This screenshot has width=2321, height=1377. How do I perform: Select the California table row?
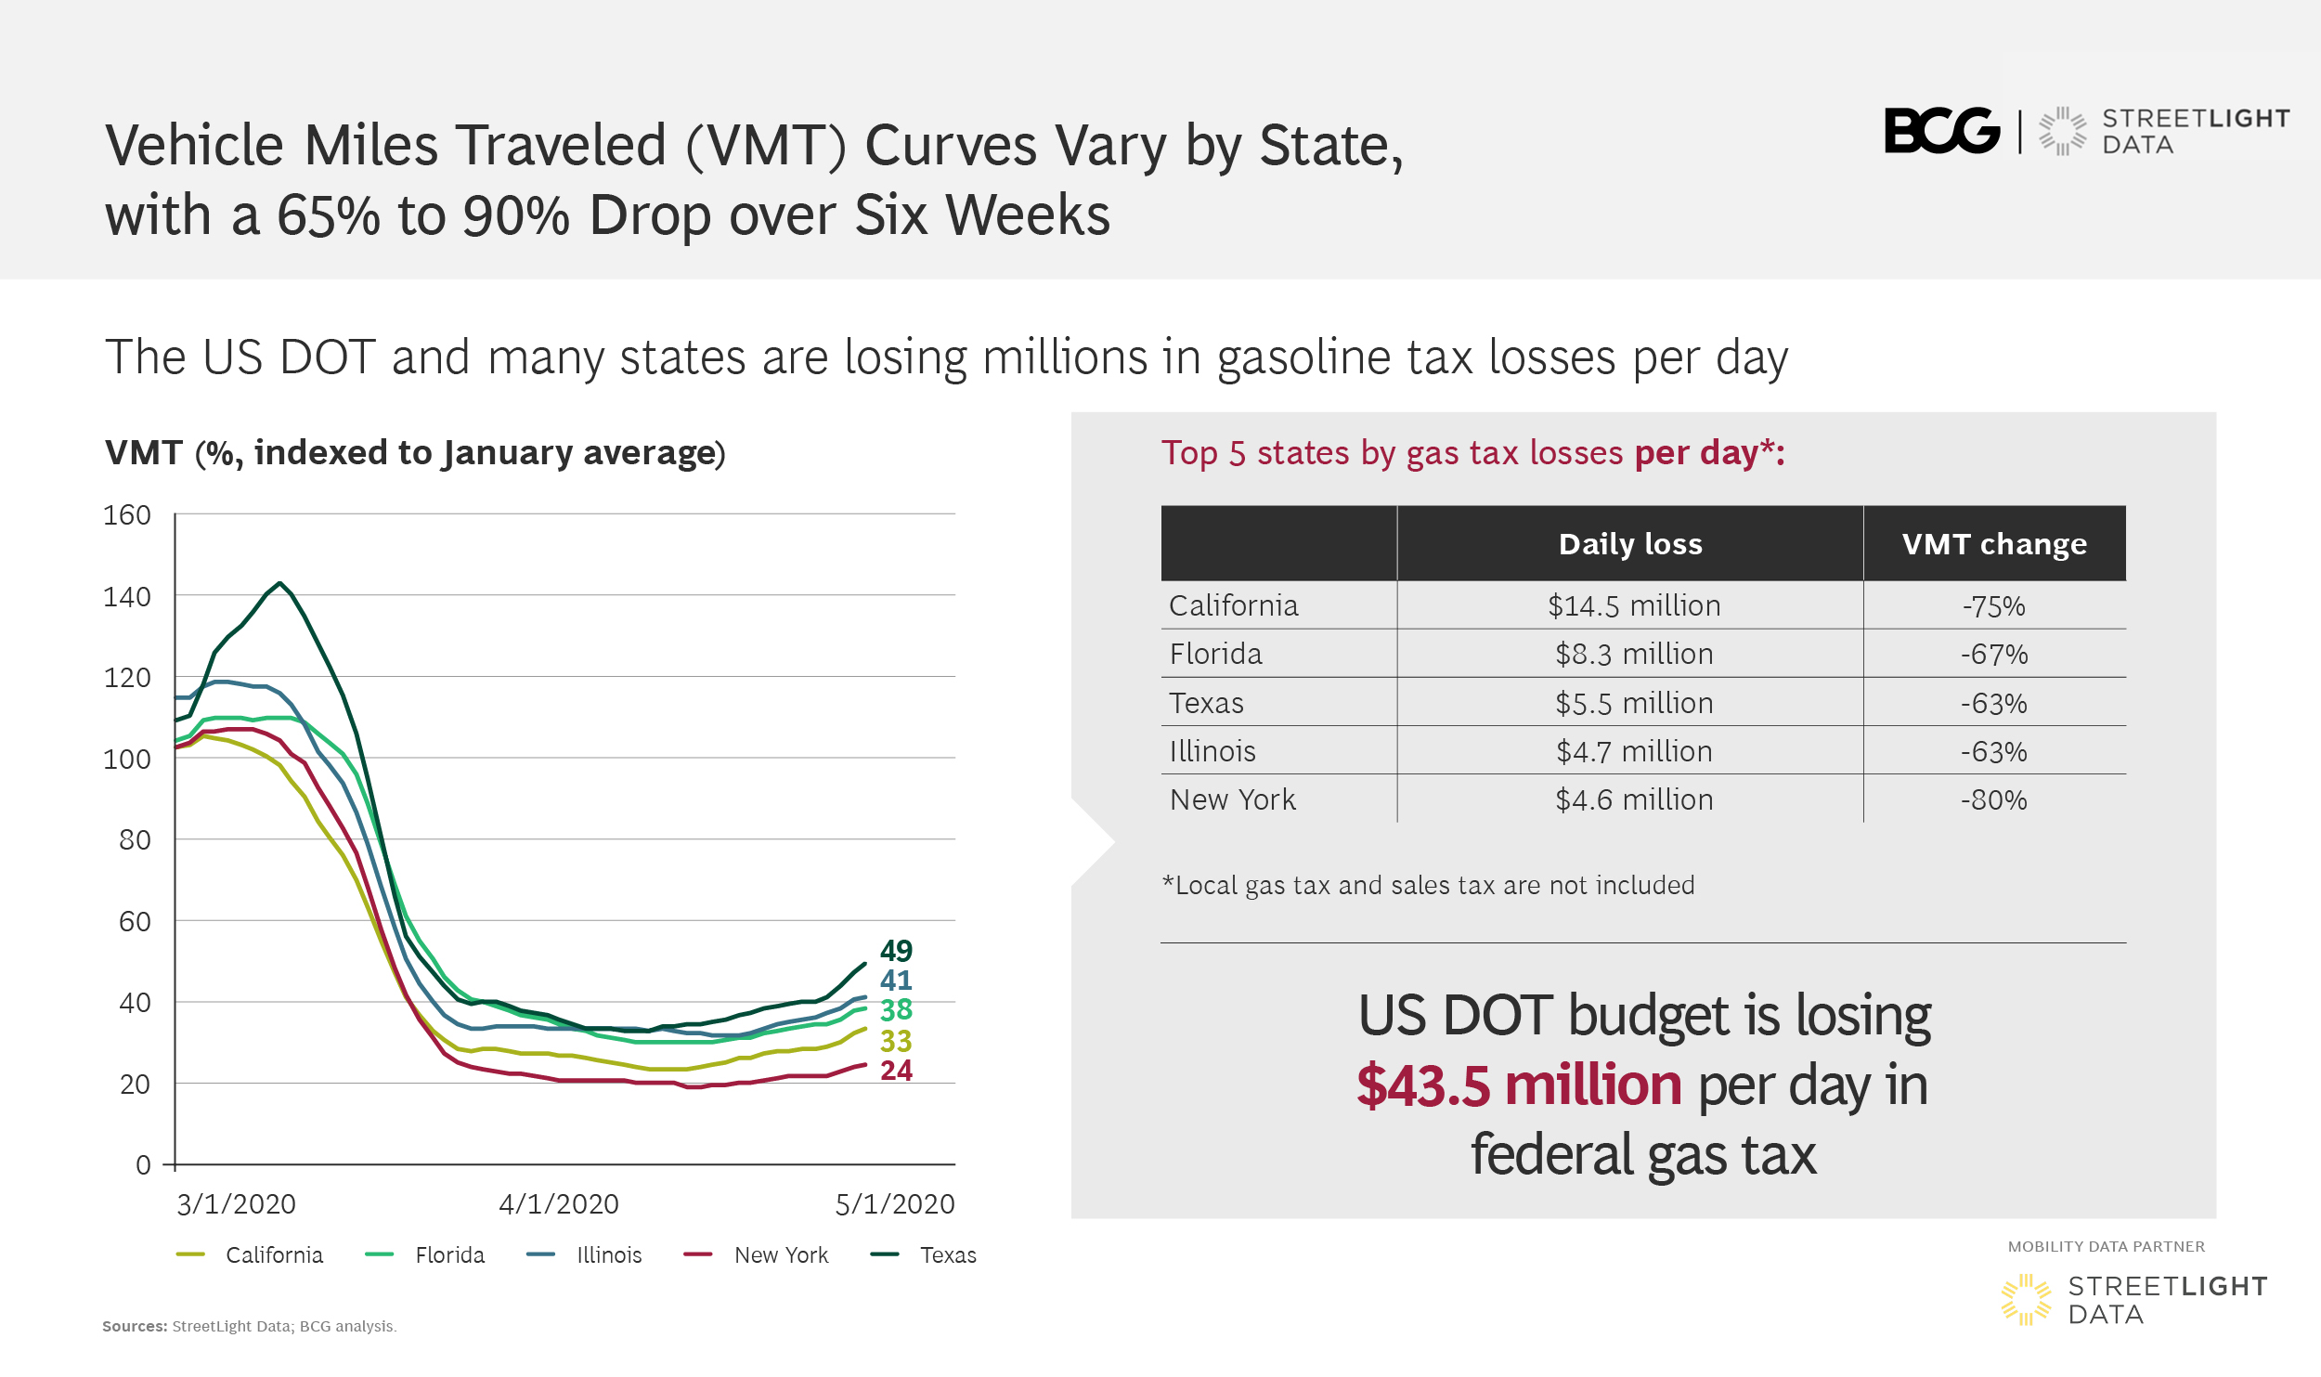(x=1643, y=605)
